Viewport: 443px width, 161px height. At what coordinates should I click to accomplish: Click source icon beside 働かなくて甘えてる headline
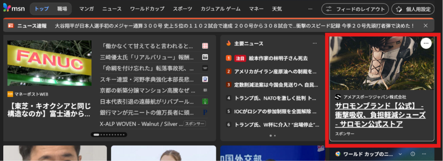tap(205, 46)
